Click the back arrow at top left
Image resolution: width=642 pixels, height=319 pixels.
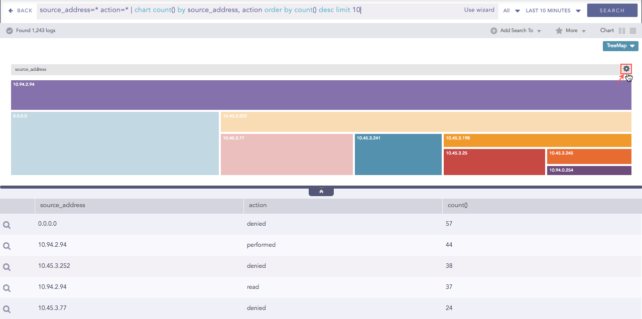coord(10,10)
